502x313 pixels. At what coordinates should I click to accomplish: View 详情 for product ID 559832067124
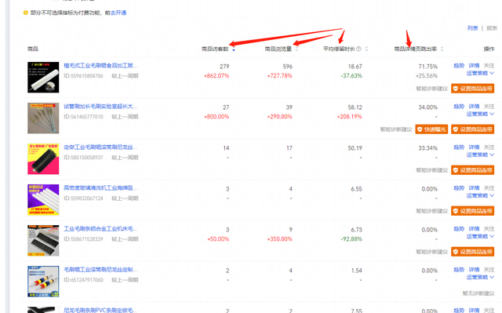pyautogui.click(x=474, y=187)
